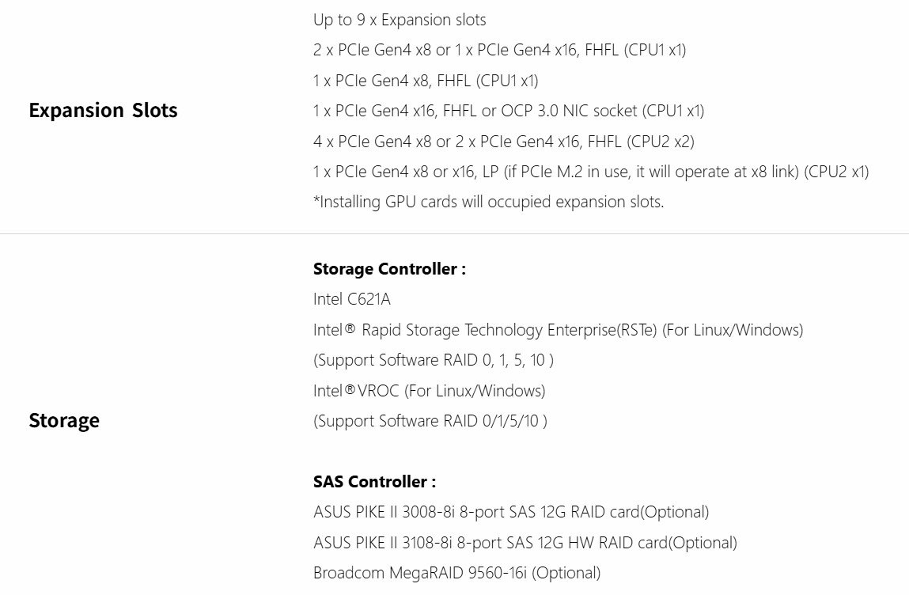Click the 'Intel VROC (For Linux/Windows)' line
Viewport: 909px width, 595px height.
(x=429, y=391)
